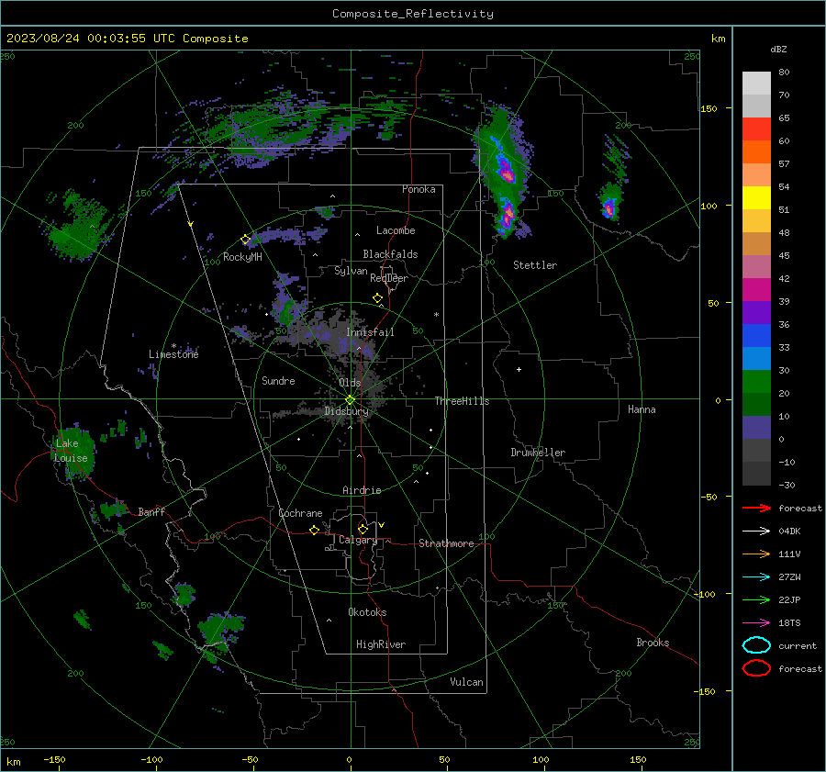Pick the magenta 39–42 dBZ swatch
826x772 pixels.
click(x=756, y=290)
